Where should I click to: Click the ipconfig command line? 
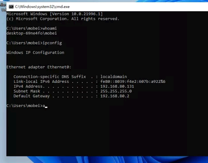34,43
